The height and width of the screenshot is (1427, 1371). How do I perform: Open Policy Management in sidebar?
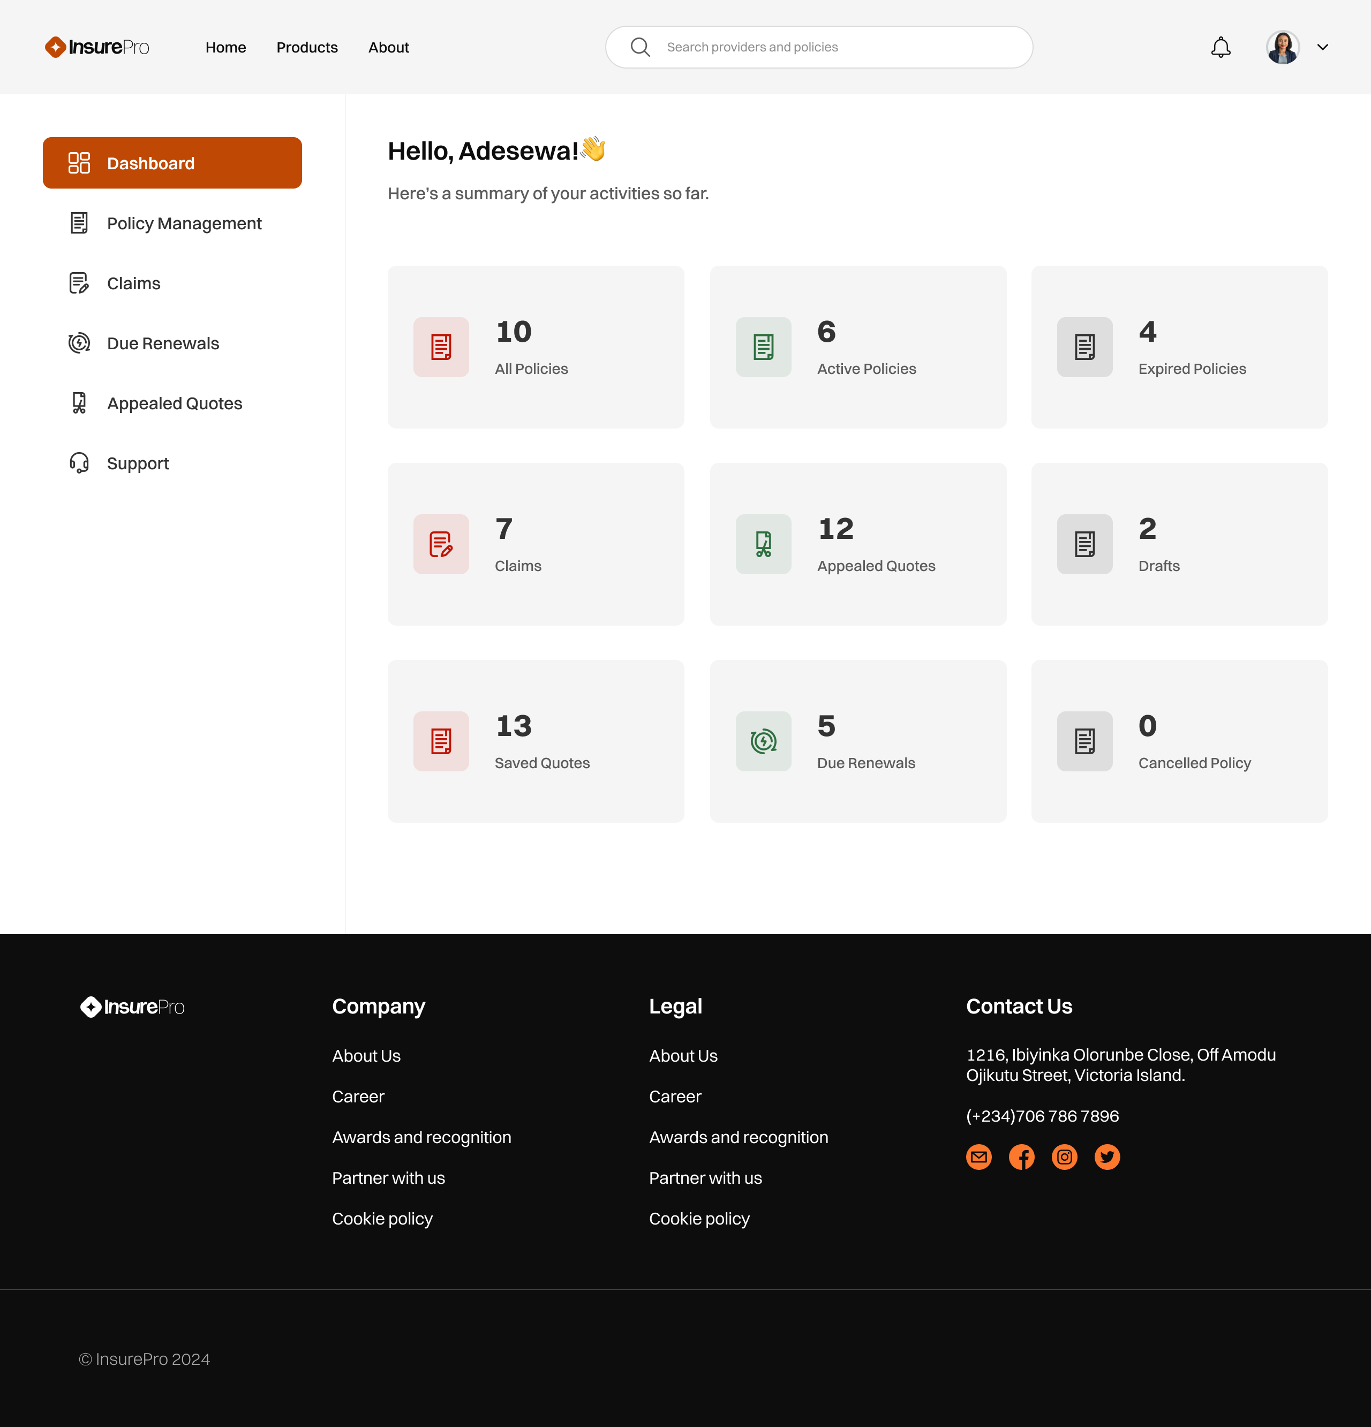(184, 223)
